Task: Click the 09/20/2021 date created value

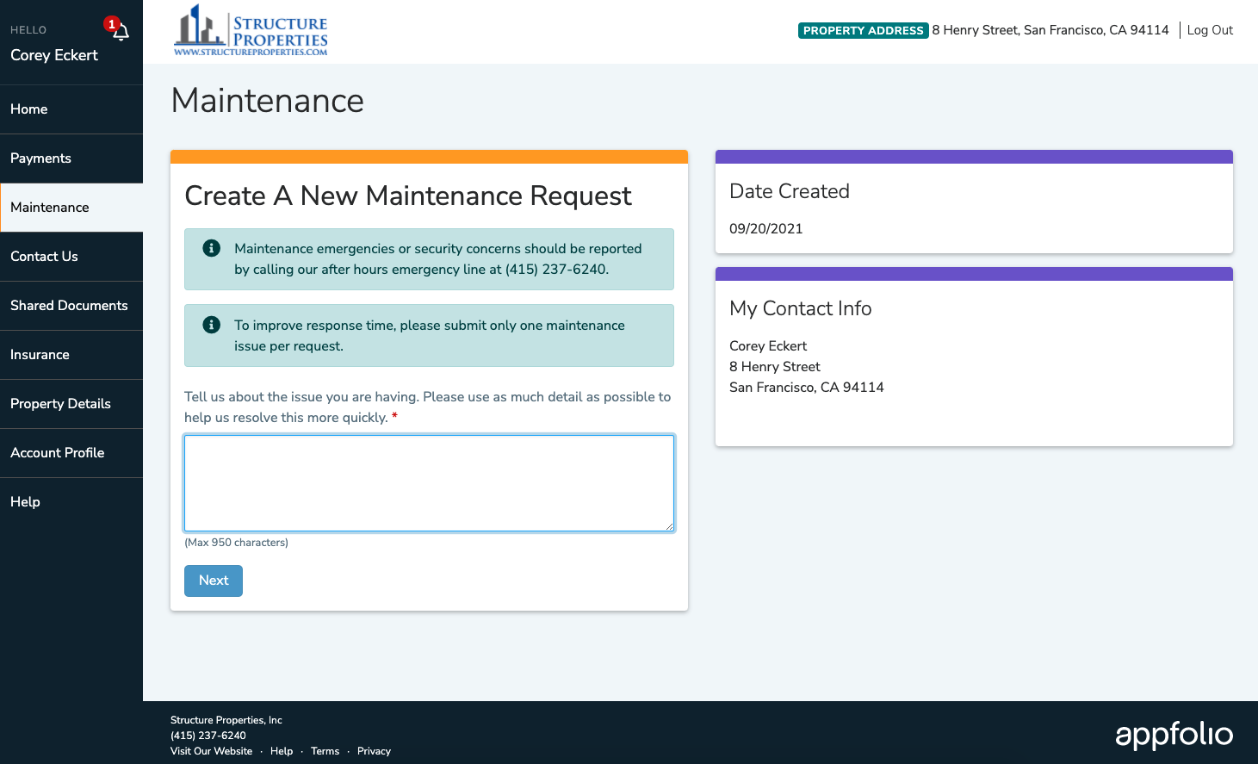Action: 765,229
